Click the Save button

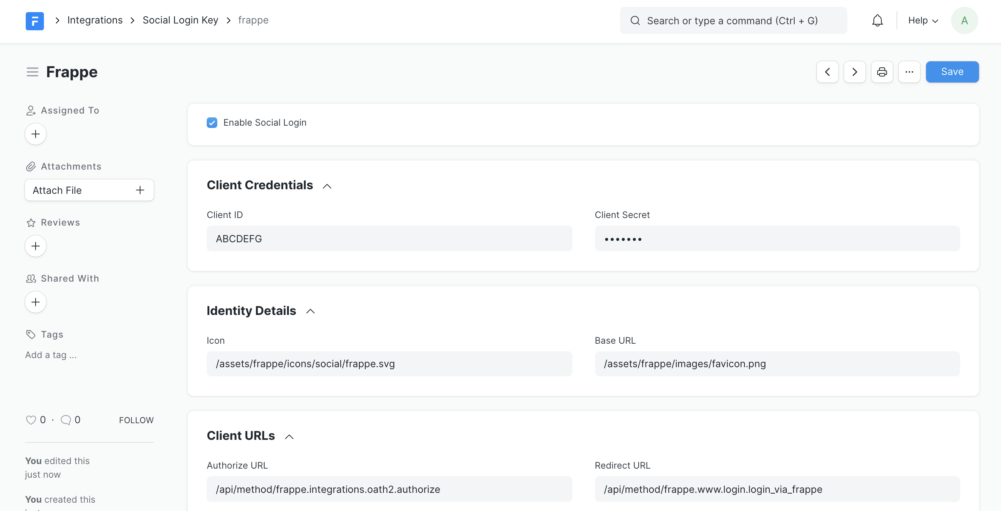952,72
